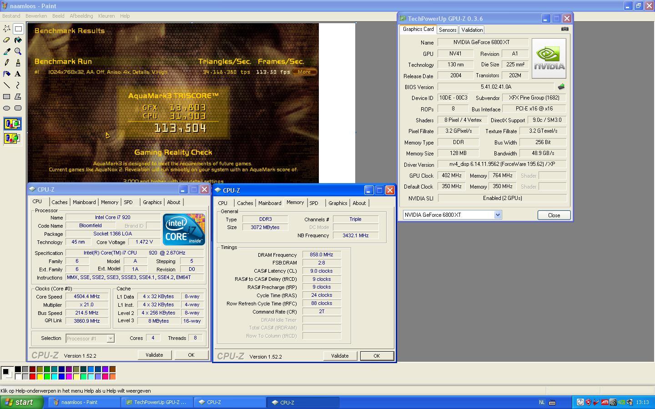655x409 pixels.
Task: Click the Core Speed value 4504.4 MHz
Action: point(86,296)
